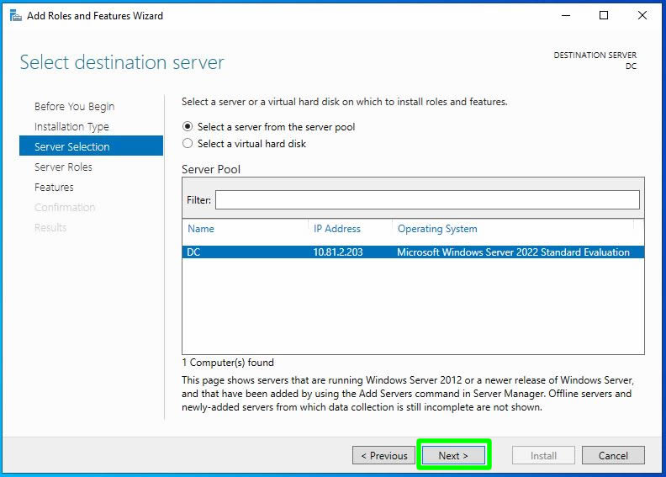Minimize the Add Roles and Features Wizard
Viewport: 666px width, 477px height.
pyautogui.click(x=563, y=16)
